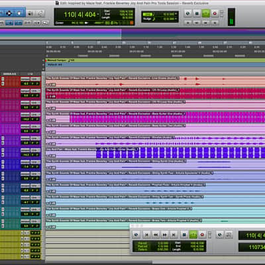Stop playback using the top transport stop button
265x265 pixels.
(197, 13)
